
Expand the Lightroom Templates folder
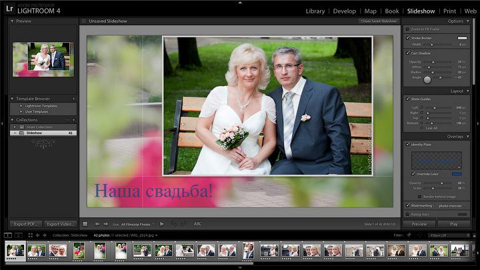tap(21, 106)
